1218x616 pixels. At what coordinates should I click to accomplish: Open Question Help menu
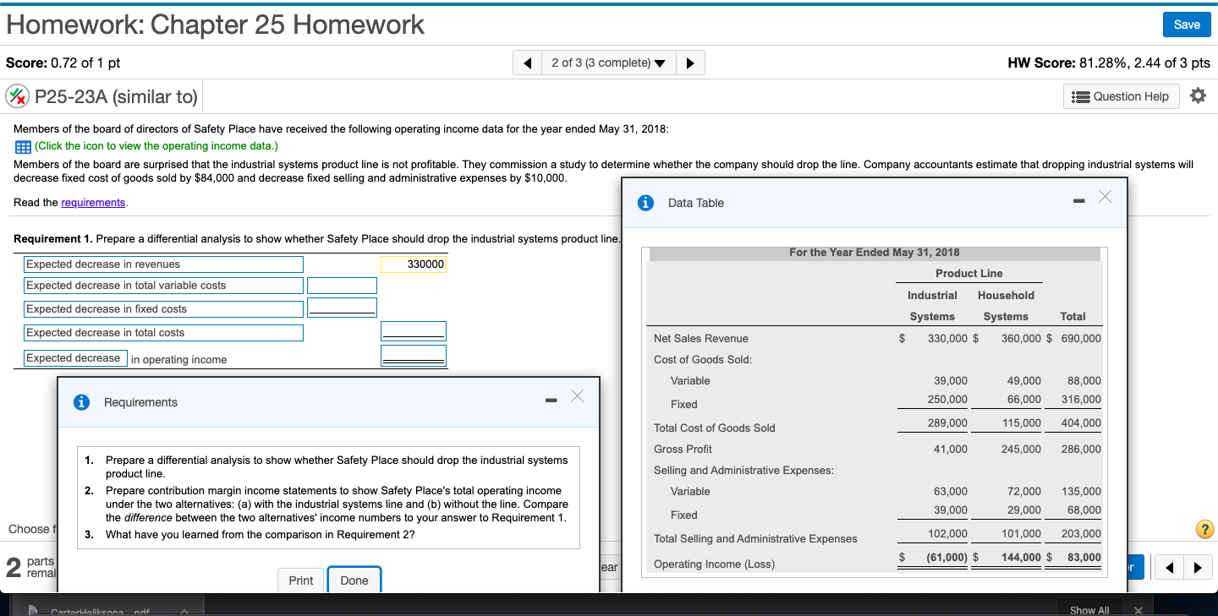pos(1121,96)
